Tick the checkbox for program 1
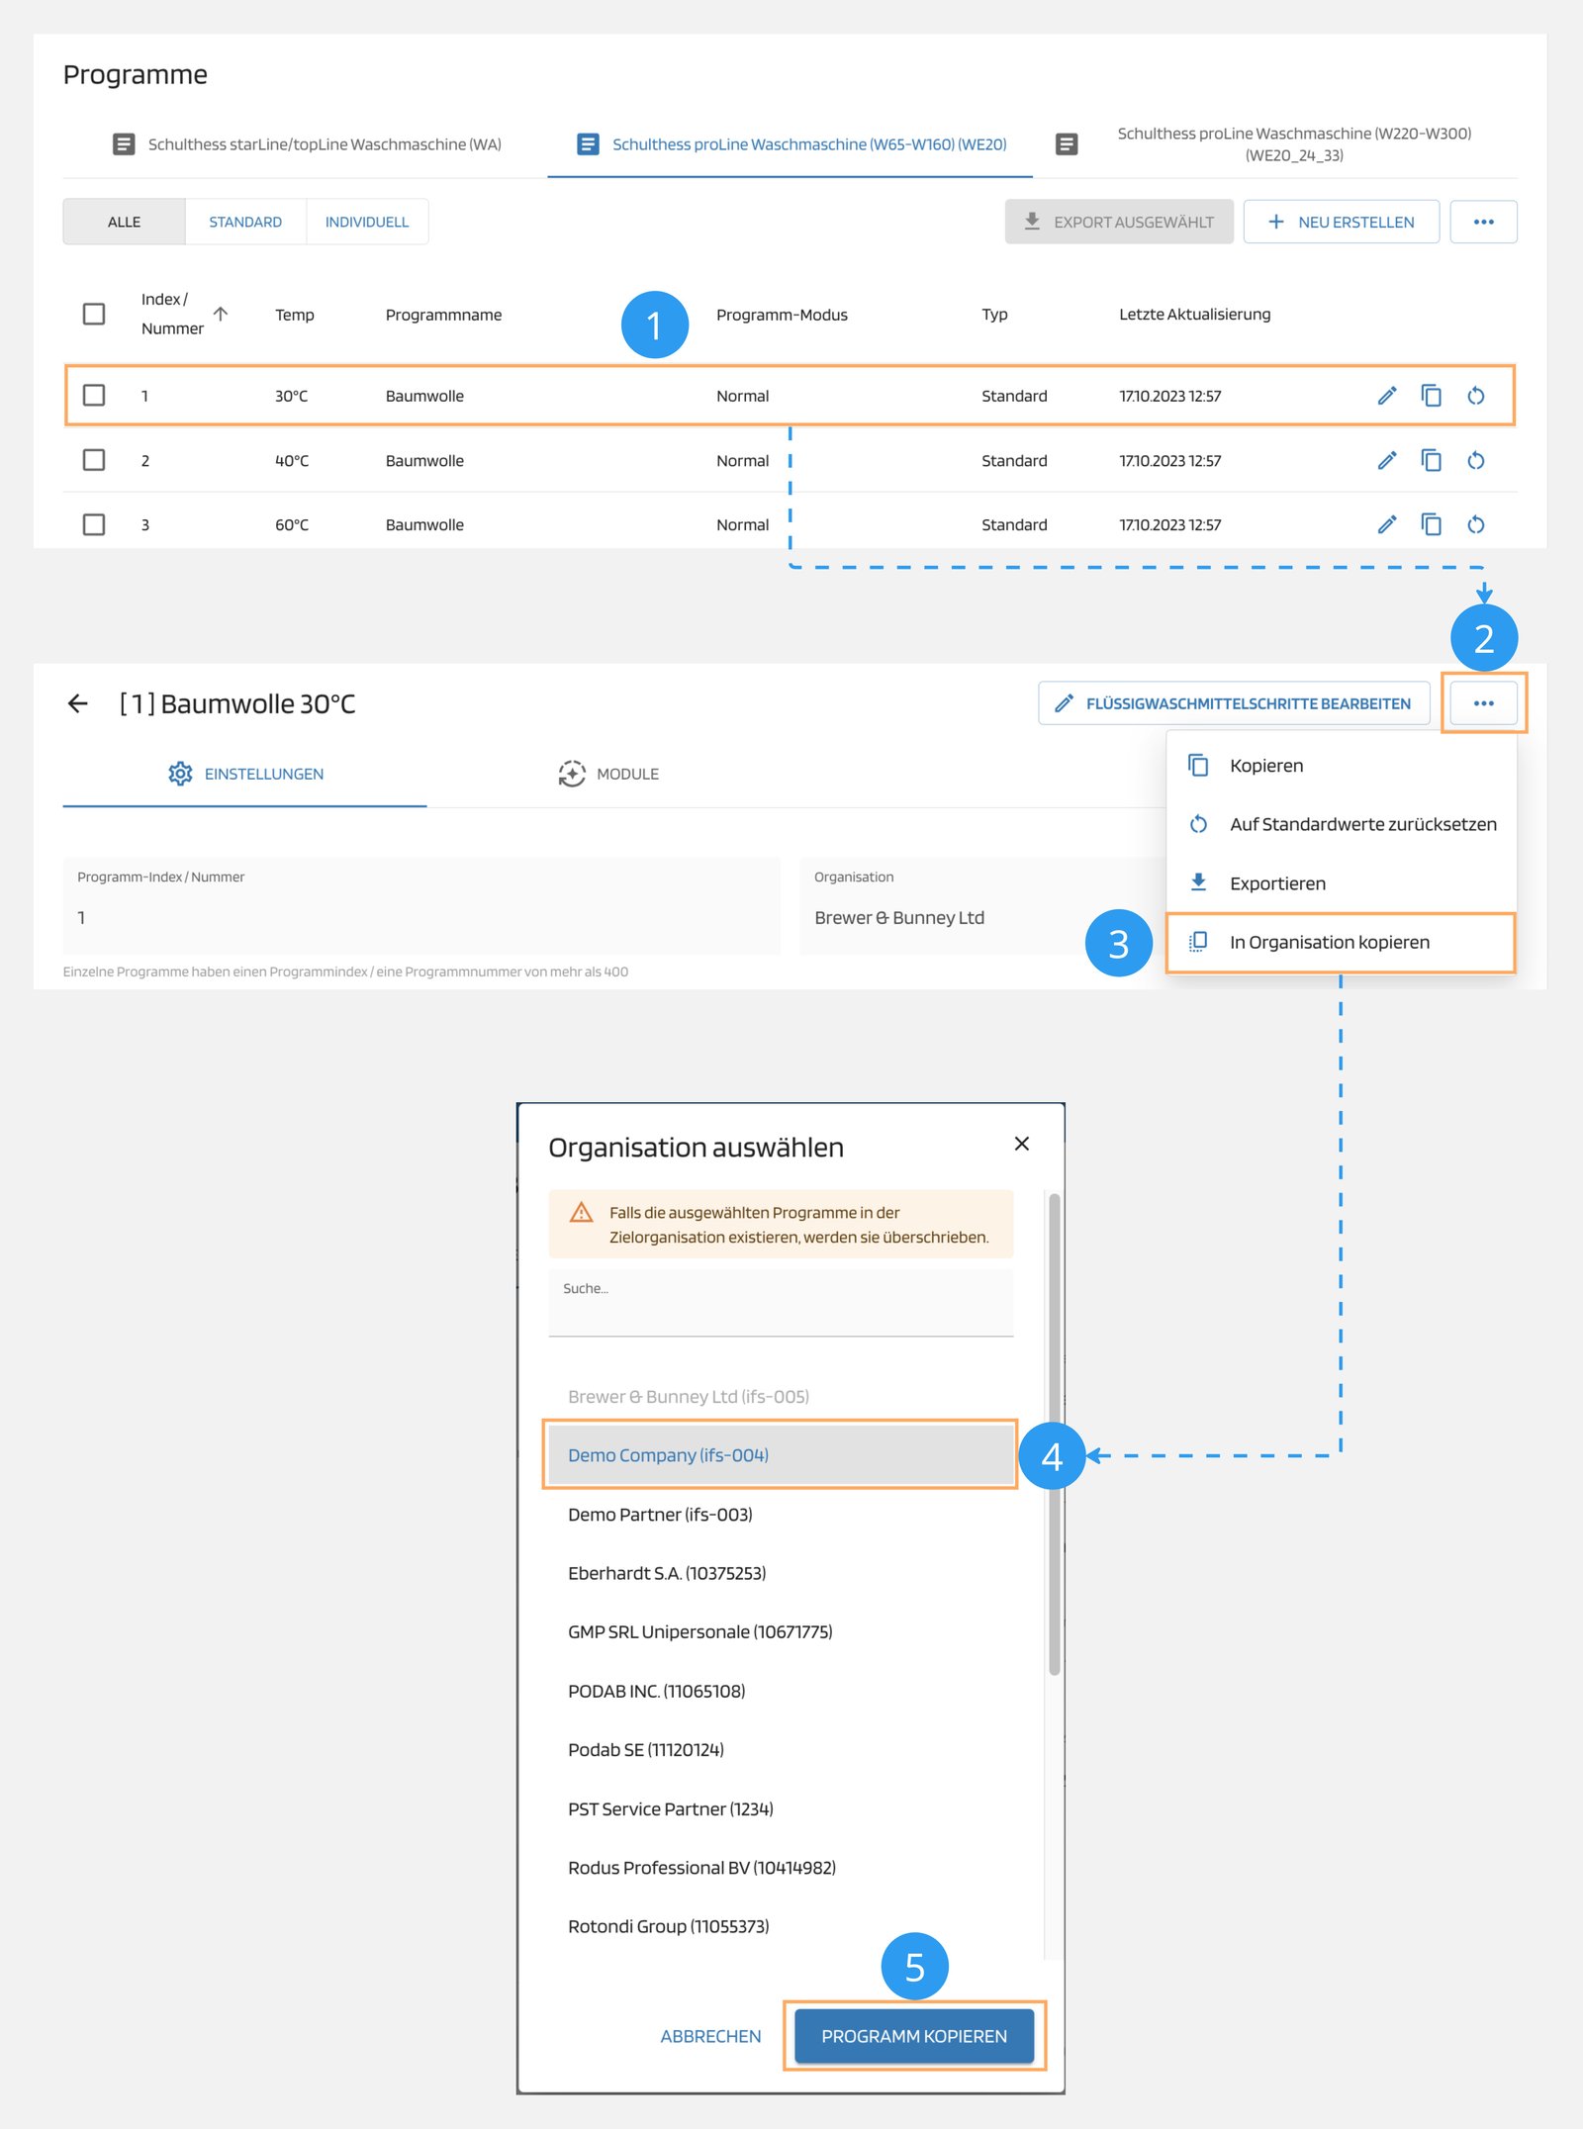1583x2129 pixels. point(94,396)
